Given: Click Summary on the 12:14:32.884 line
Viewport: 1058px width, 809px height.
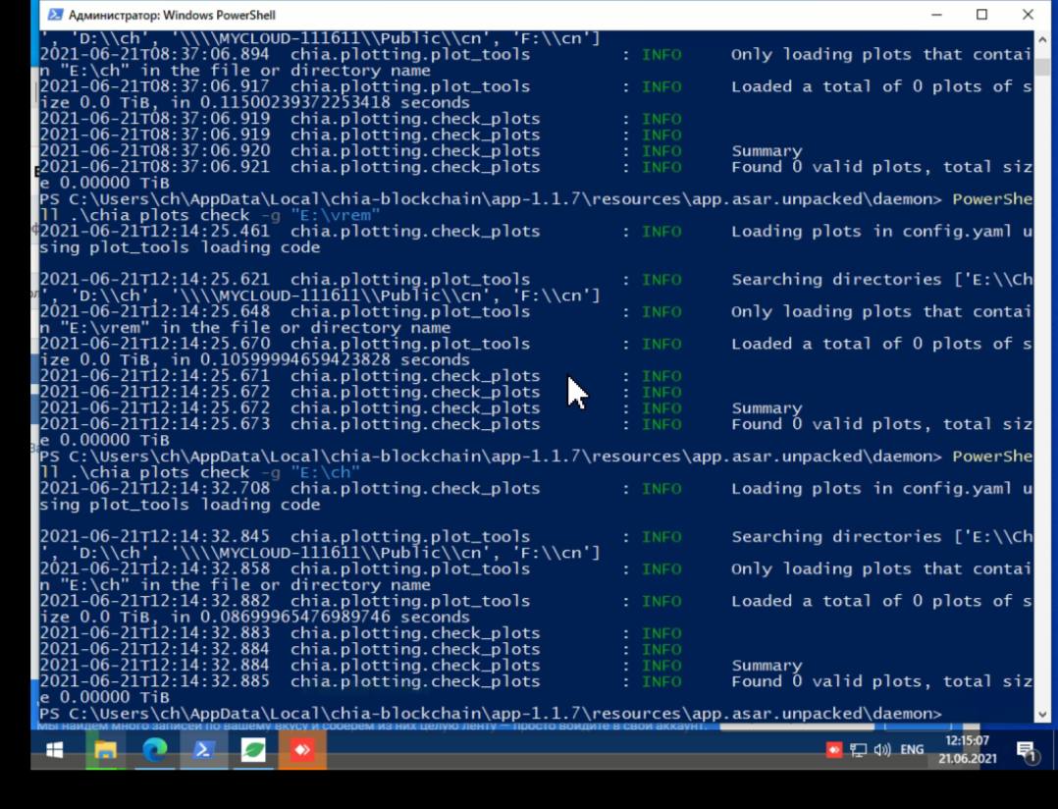Looking at the screenshot, I should point(767,666).
